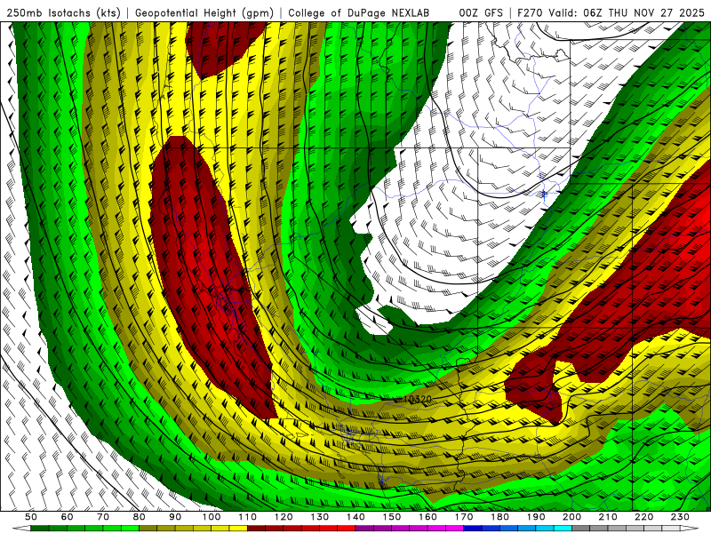The width and height of the screenshot is (711, 533).
Task: Click the '90' value on the color scale
Action: 175,516
